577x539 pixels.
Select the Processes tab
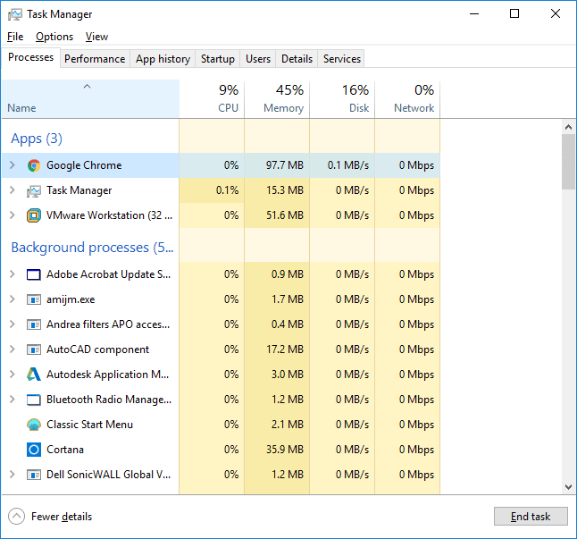(31, 57)
